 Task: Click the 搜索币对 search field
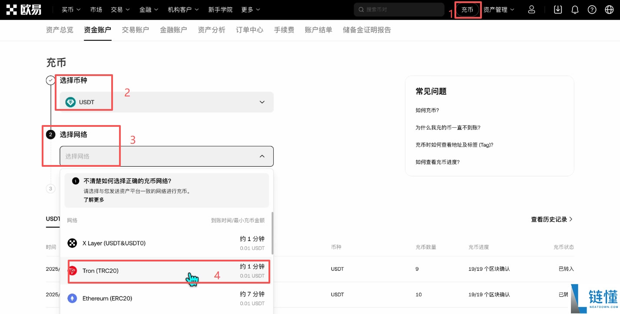point(399,10)
